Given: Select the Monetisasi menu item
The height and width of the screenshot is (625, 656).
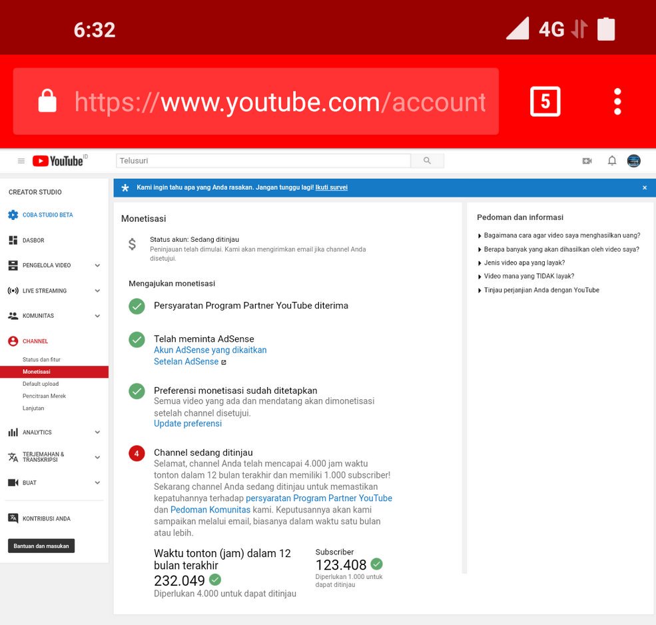Looking at the screenshot, I should point(54,372).
